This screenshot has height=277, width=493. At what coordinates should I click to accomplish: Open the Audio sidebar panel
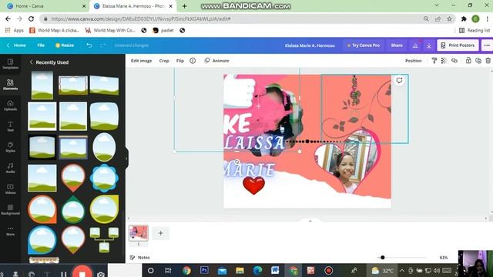tap(10, 168)
